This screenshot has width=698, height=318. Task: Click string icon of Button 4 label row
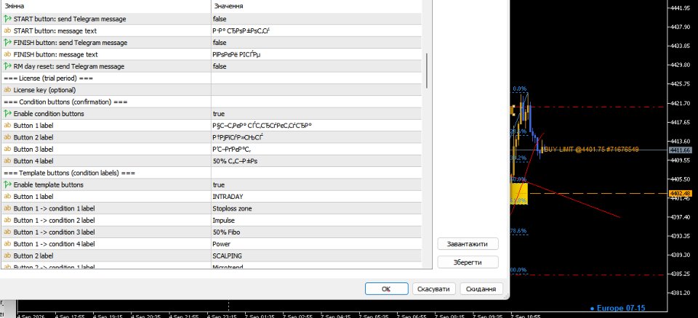click(7, 161)
